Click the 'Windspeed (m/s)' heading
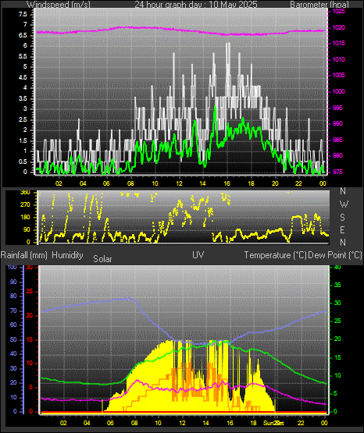364x433 pixels. (59, 5)
